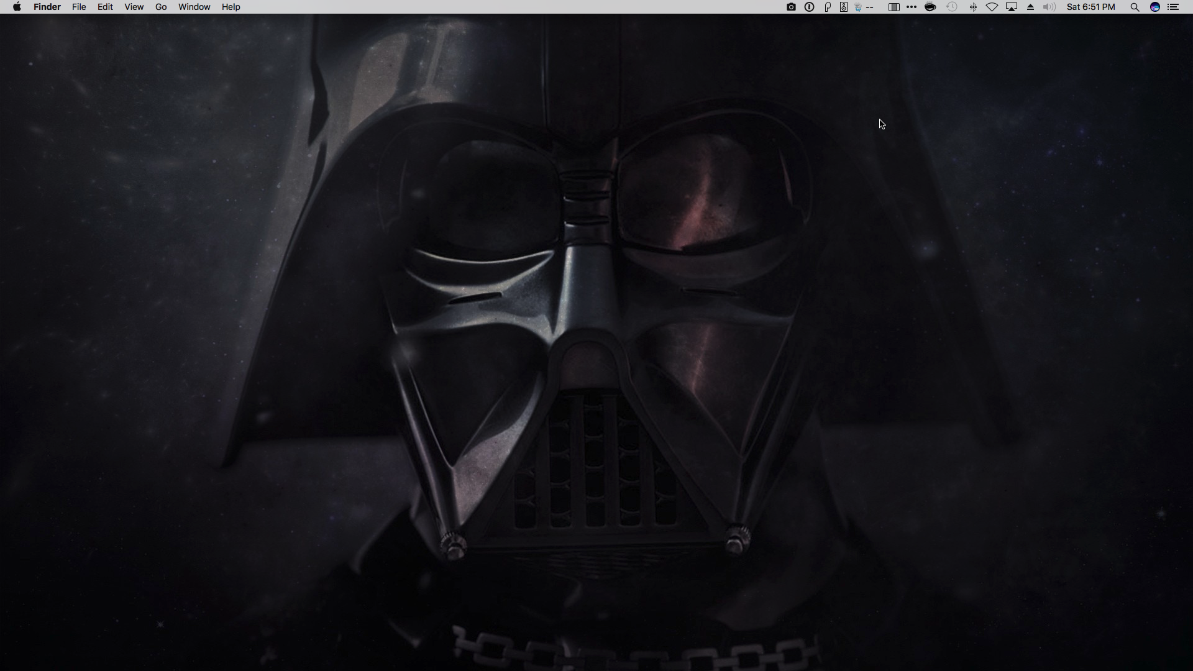Open the Help menu
This screenshot has height=671, width=1193.
click(231, 7)
